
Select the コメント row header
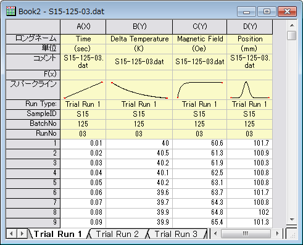point(33,62)
